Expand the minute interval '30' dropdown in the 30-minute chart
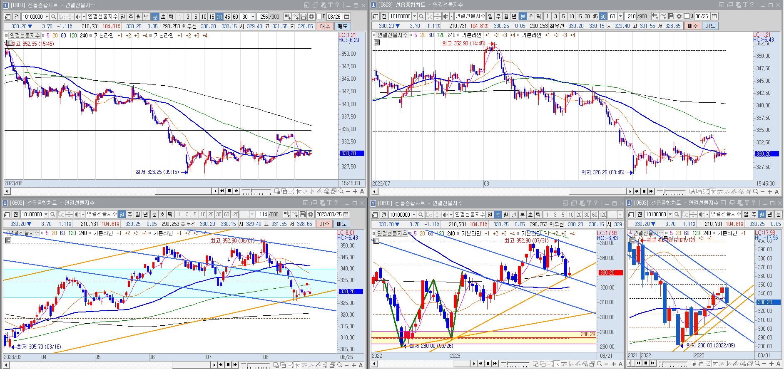This screenshot has width=784, height=369. point(253,17)
